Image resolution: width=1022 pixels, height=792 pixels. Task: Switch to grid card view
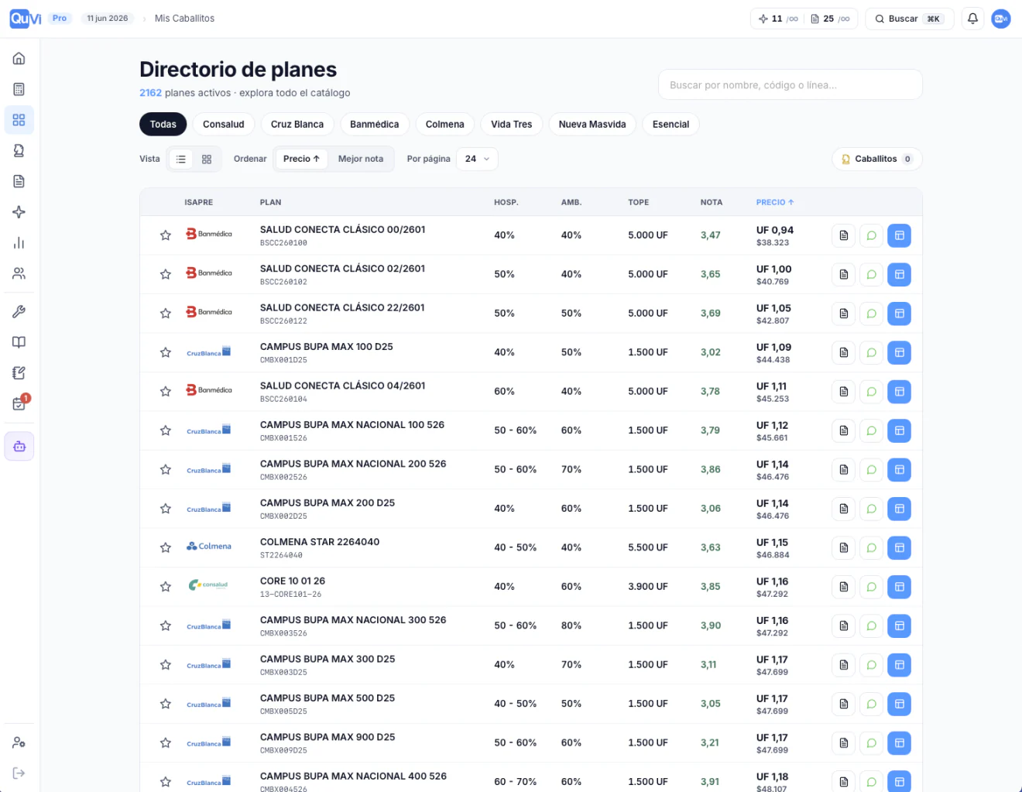(x=207, y=159)
